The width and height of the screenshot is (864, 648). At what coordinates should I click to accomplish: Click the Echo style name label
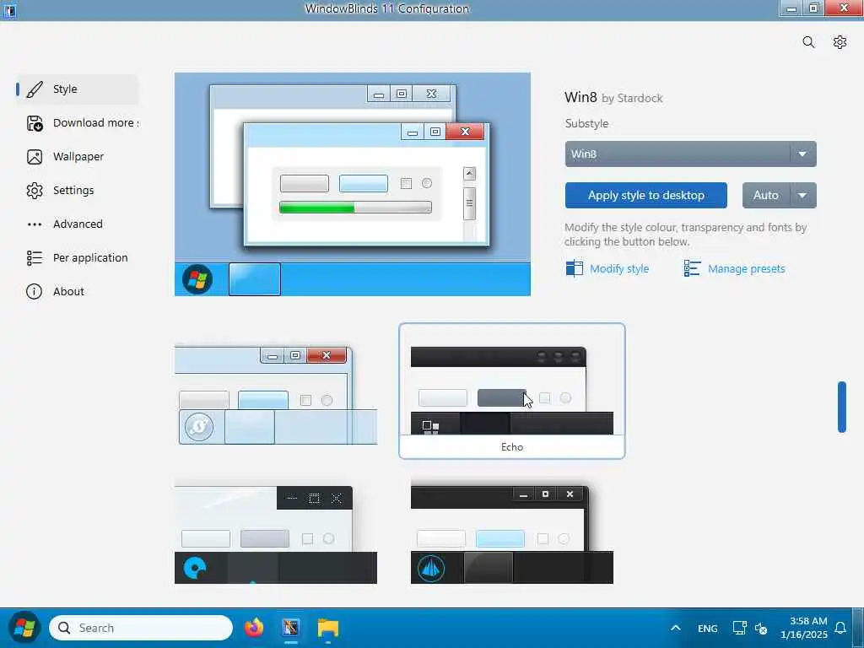click(512, 447)
